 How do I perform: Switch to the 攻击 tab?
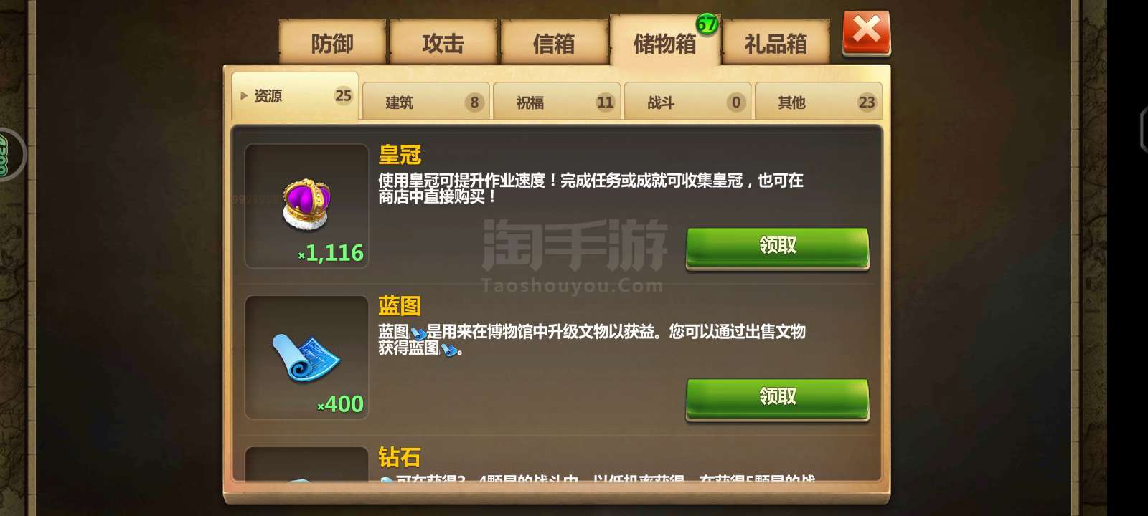pyautogui.click(x=443, y=44)
